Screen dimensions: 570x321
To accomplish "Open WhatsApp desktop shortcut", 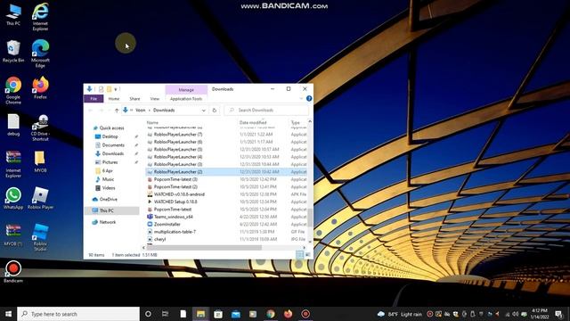I will pos(13,198).
